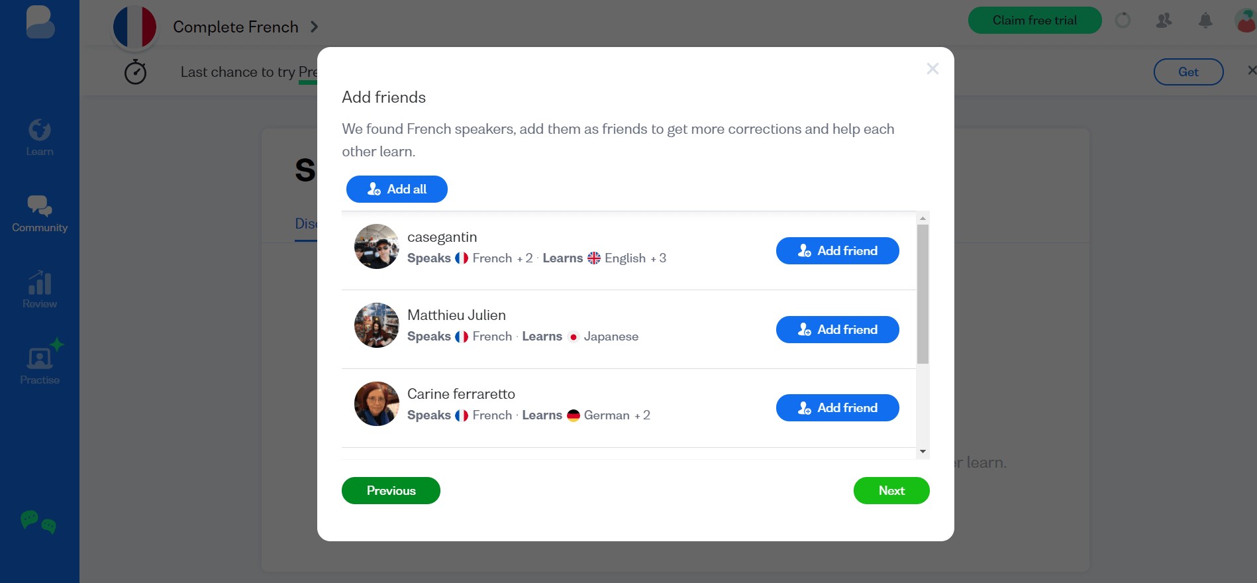Open the Learn section from the sidebar
The height and width of the screenshot is (583, 1257).
coord(40,137)
